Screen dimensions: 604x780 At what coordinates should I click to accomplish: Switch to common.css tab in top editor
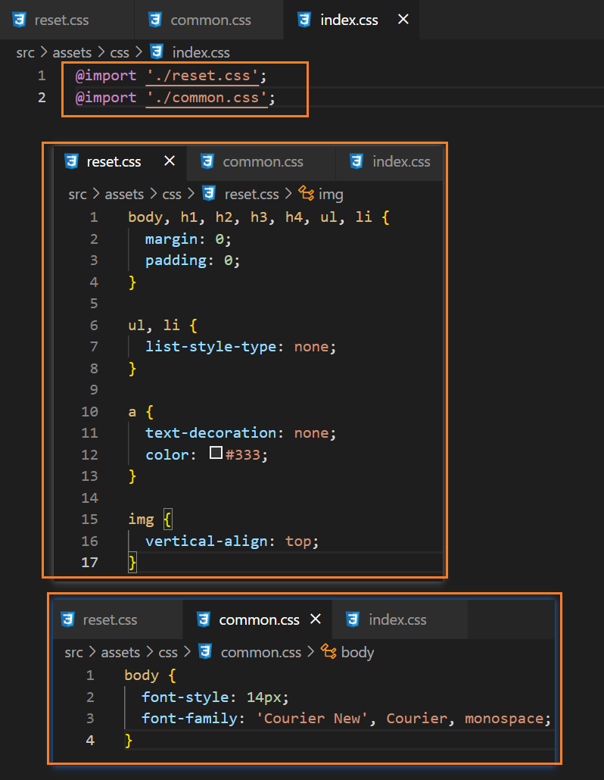click(209, 20)
